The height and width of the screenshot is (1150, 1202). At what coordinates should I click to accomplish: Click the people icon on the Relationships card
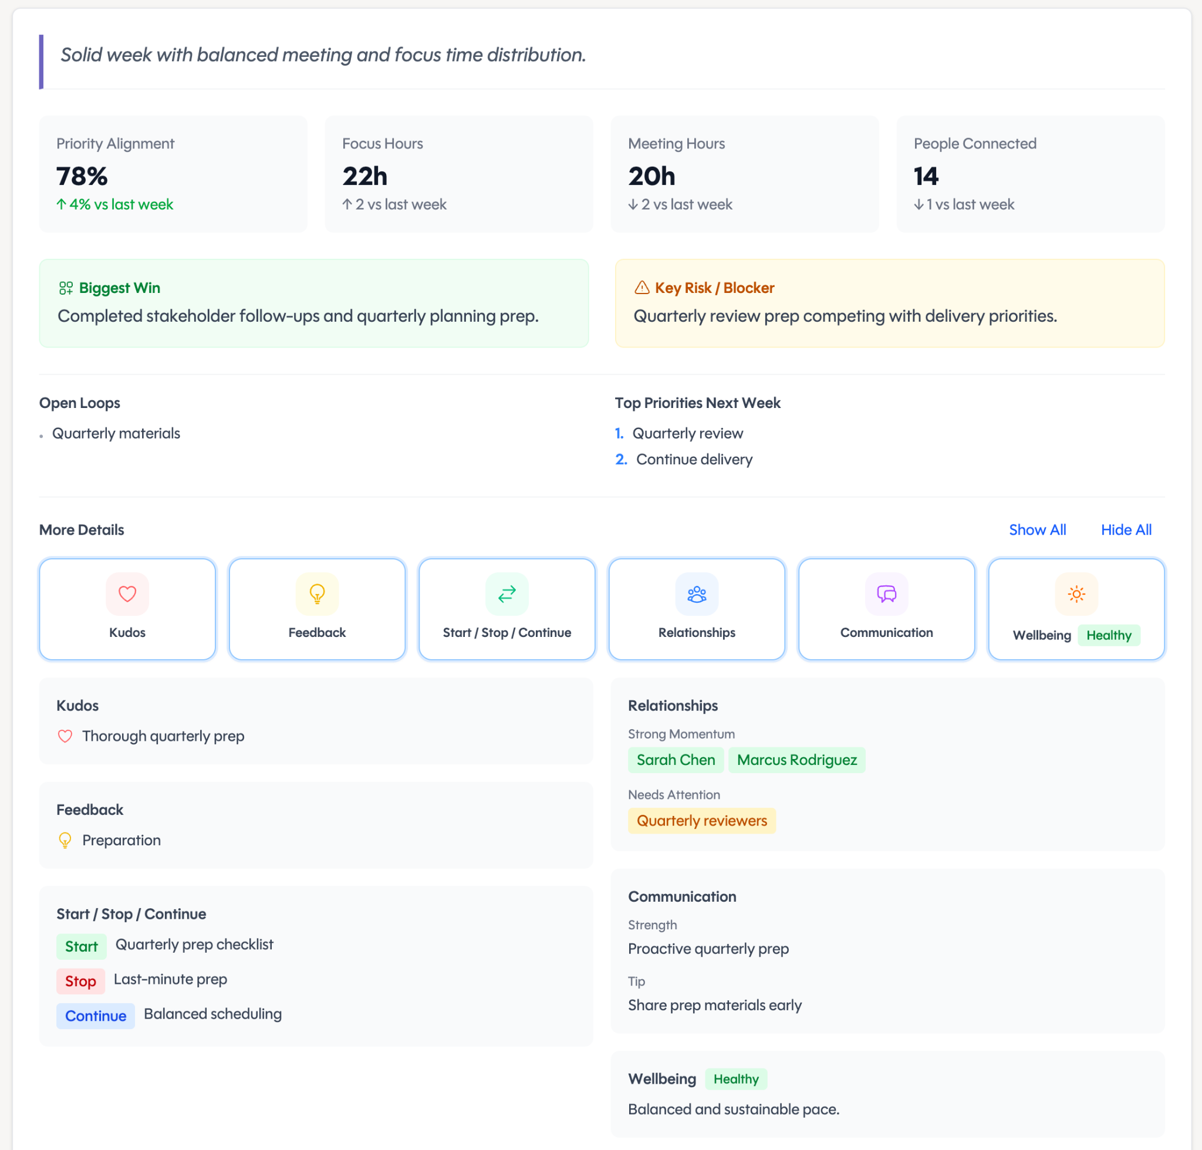(696, 593)
